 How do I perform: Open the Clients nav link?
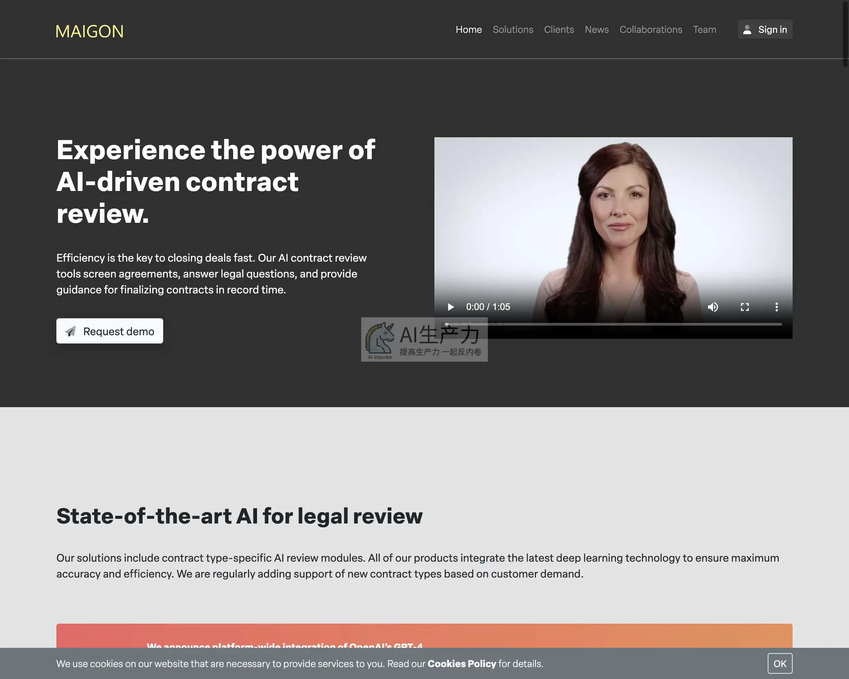559,30
